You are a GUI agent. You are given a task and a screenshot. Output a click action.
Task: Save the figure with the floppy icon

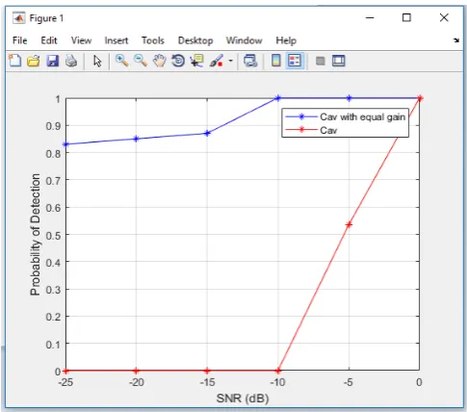point(53,61)
